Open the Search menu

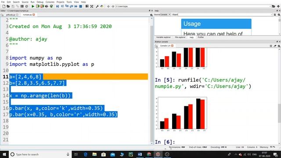(x=16, y=2)
